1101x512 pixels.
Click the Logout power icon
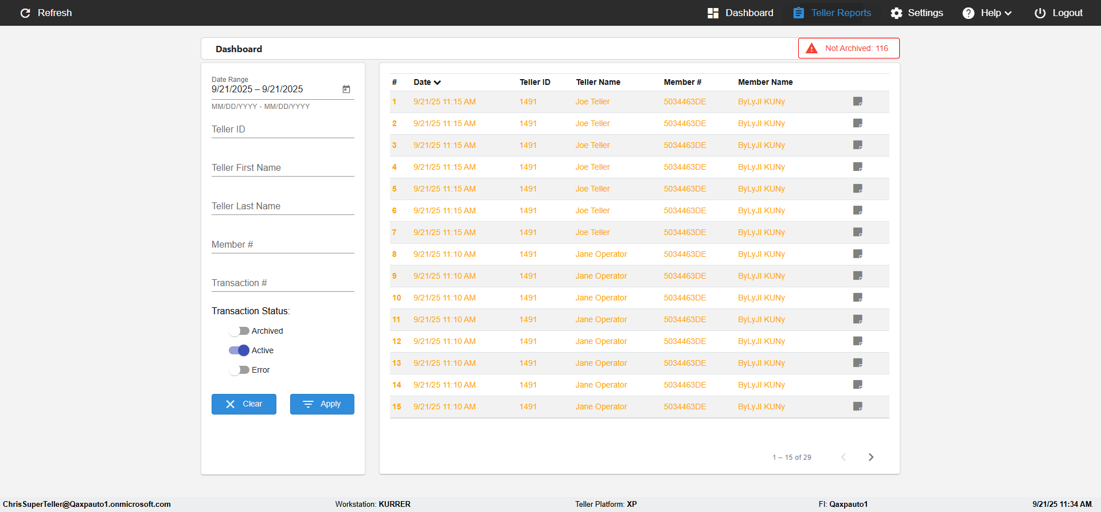pos(1040,13)
